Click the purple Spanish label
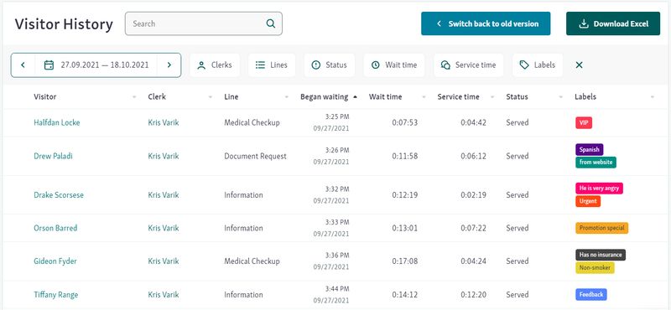This screenshot has width=671, height=310. pyautogui.click(x=590, y=150)
